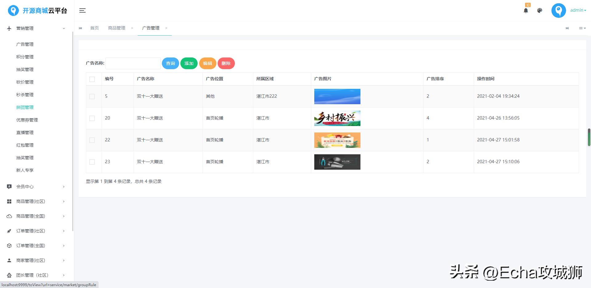Check the row checkbox for ad number 20
This screenshot has height=288, width=591.
[92, 118]
